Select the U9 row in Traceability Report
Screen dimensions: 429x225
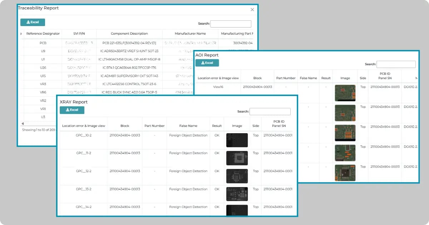pyautogui.click(x=43, y=51)
